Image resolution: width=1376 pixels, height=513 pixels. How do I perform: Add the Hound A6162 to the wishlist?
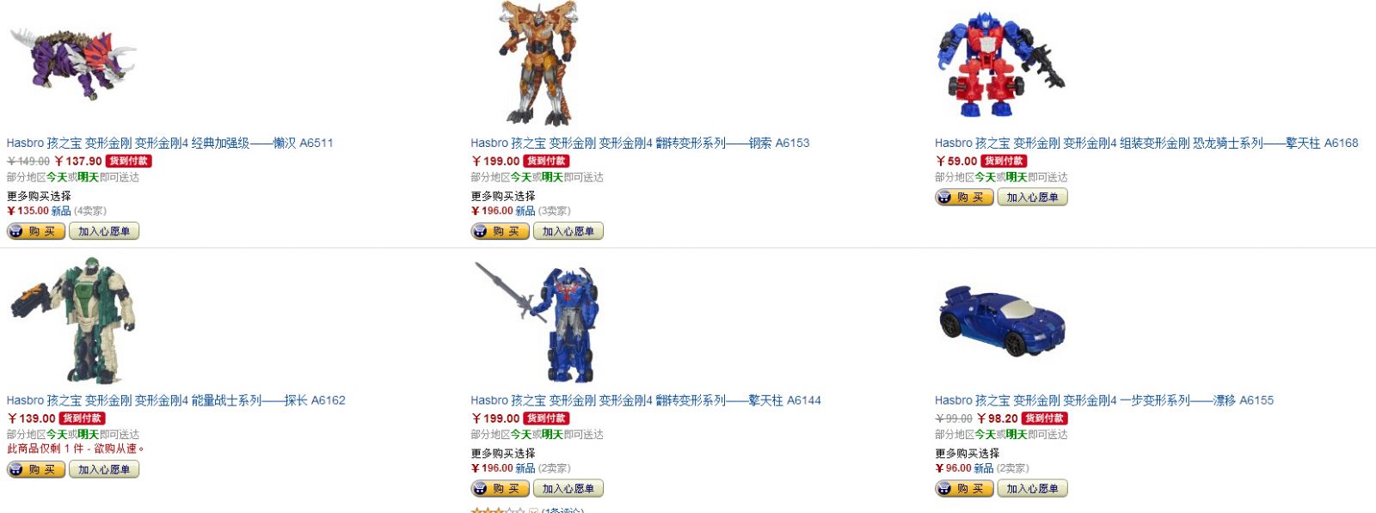point(104,469)
